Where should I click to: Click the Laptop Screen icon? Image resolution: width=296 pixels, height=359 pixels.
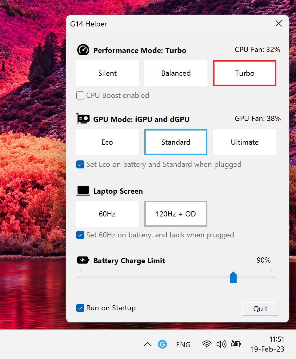[83, 191]
